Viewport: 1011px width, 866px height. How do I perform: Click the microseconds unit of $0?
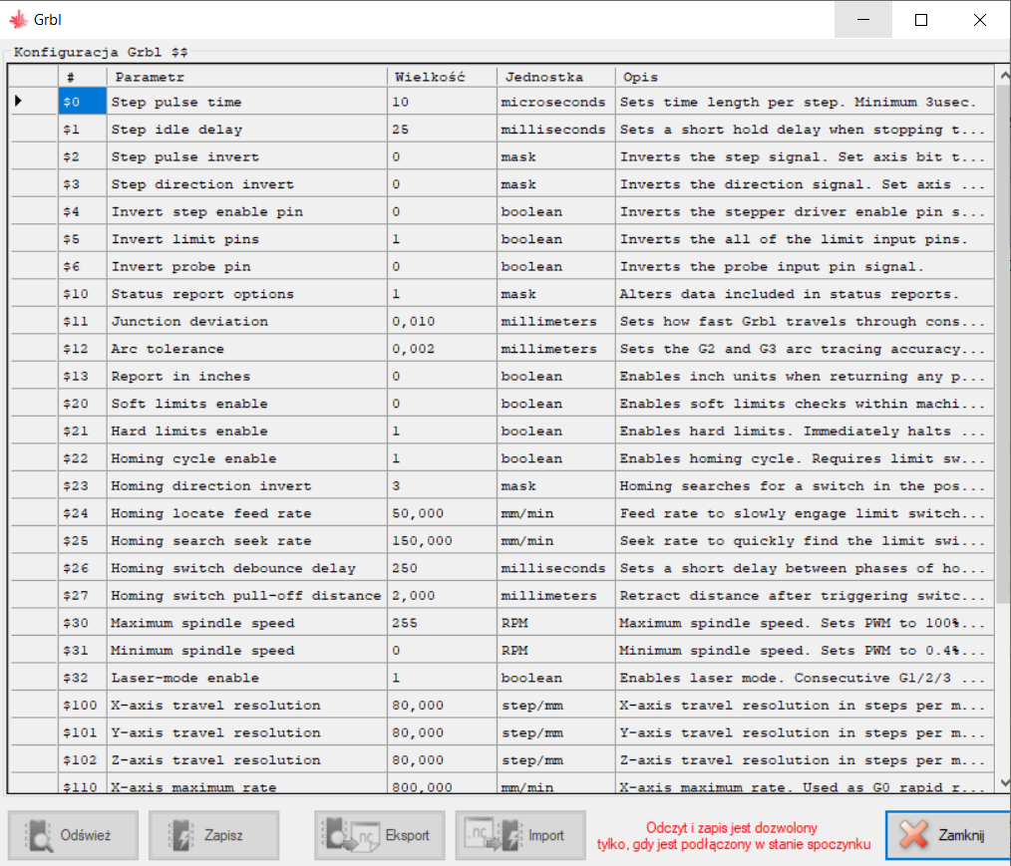[x=556, y=102]
